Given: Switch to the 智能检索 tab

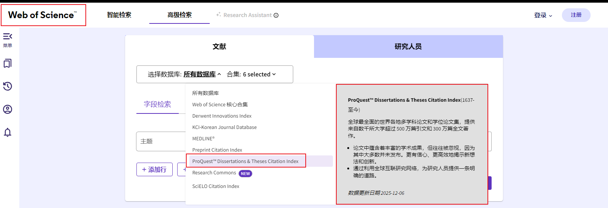Looking at the screenshot, I should point(119,15).
